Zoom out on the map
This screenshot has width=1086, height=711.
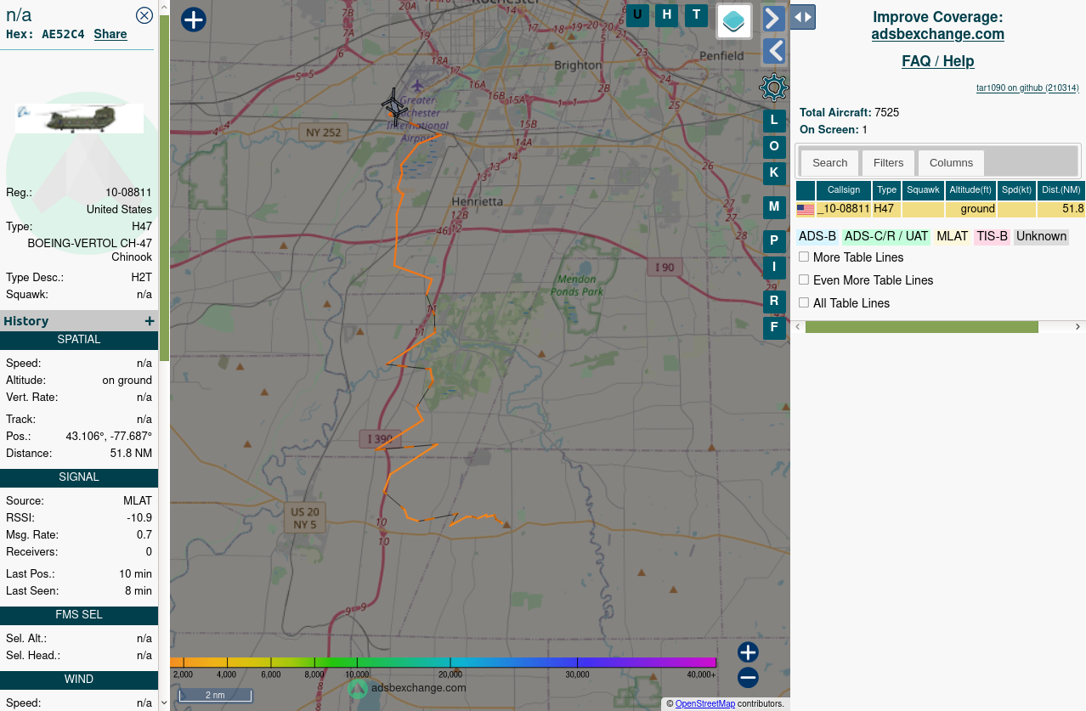tap(748, 678)
